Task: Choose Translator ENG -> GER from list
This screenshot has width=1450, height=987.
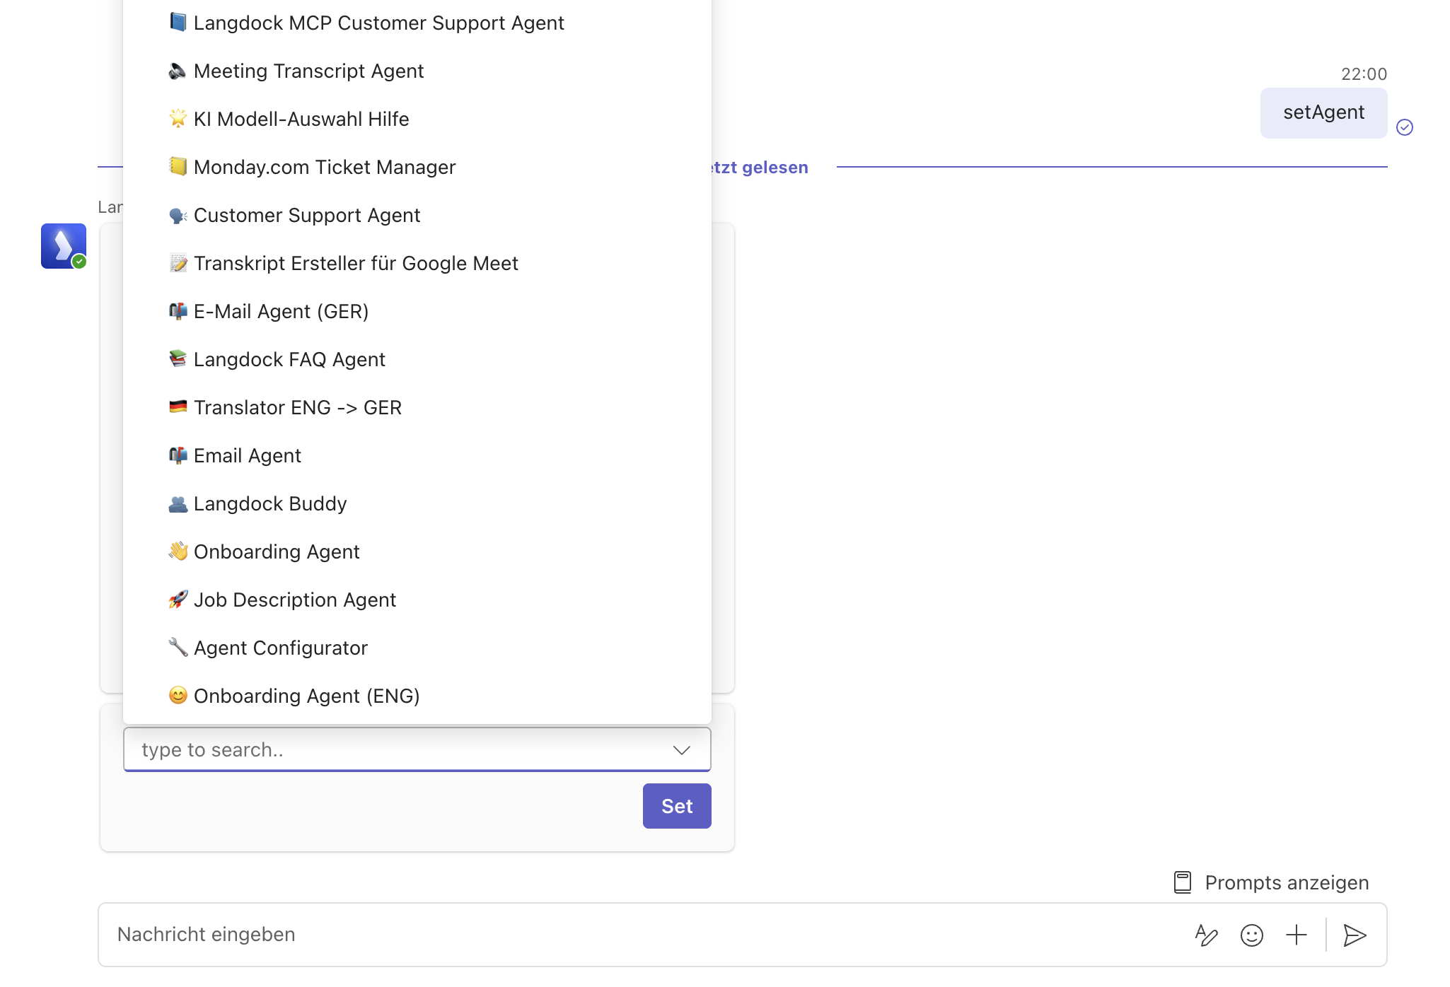Action: (x=297, y=407)
